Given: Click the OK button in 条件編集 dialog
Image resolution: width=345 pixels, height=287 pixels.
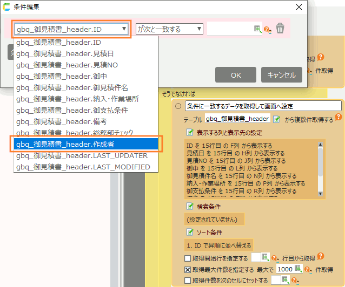Looking at the screenshot, I should tap(236, 75).
